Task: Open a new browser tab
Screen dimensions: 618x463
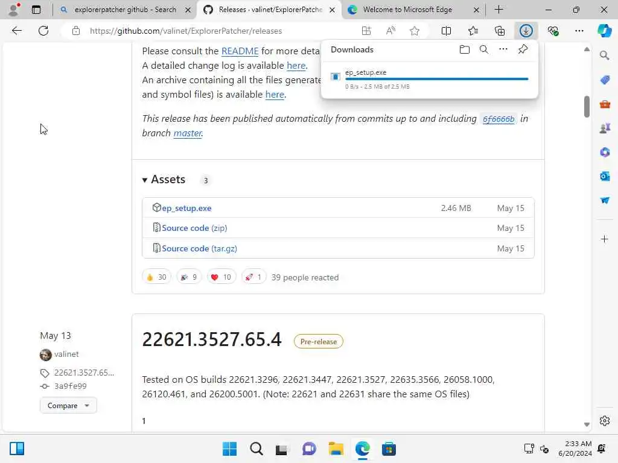Action: tap(499, 10)
